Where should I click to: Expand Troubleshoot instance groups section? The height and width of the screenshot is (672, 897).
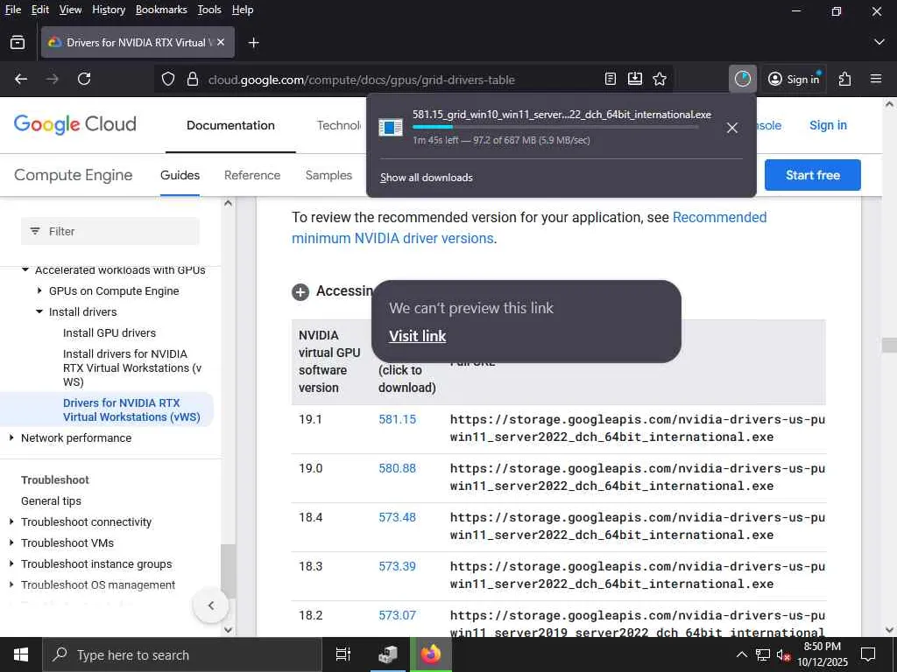click(x=11, y=564)
